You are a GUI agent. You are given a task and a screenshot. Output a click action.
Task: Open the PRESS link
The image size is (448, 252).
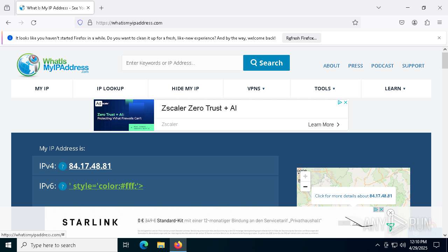pos(355,66)
